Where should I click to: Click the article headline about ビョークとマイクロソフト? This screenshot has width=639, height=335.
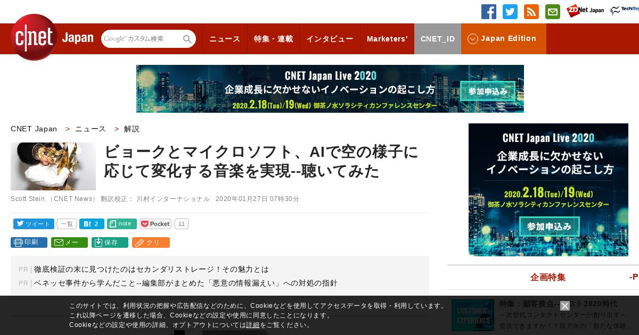point(261,162)
